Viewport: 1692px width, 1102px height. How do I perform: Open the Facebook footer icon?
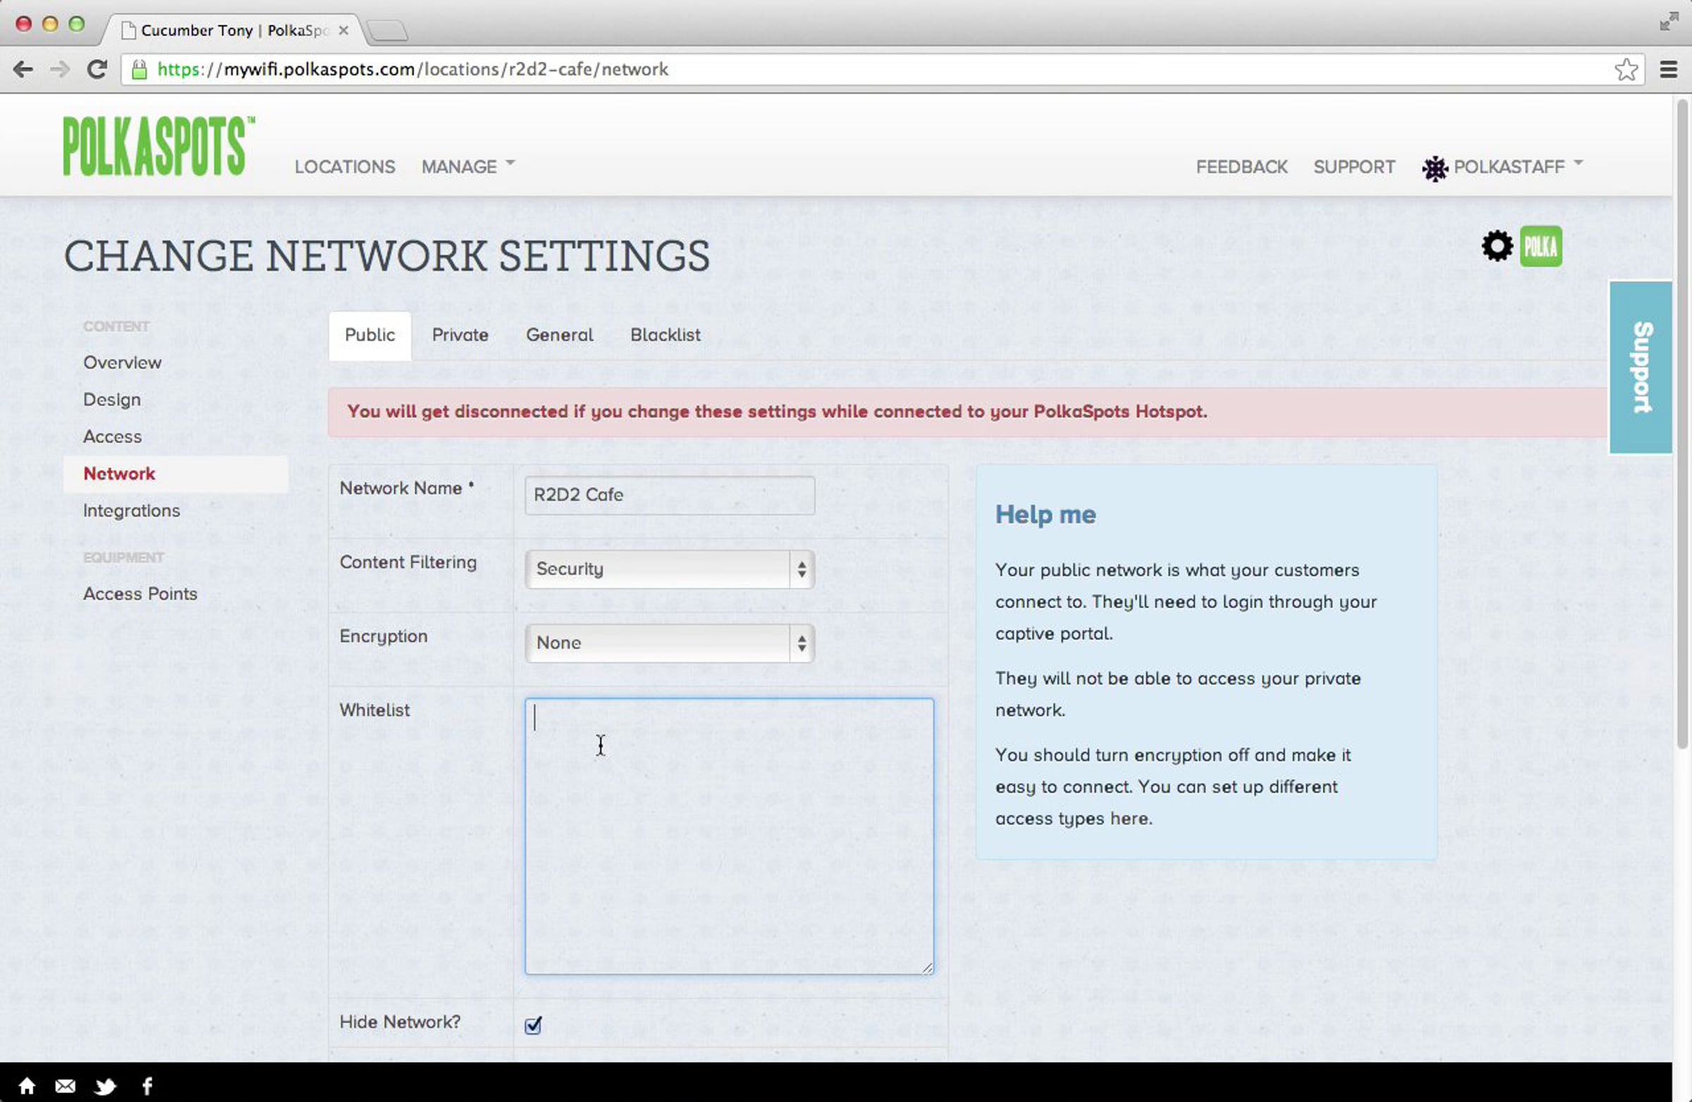pyautogui.click(x=147, y=1086)
